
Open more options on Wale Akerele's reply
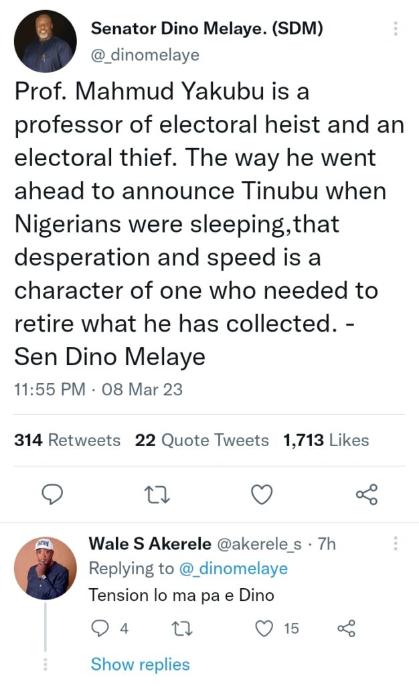396,543
